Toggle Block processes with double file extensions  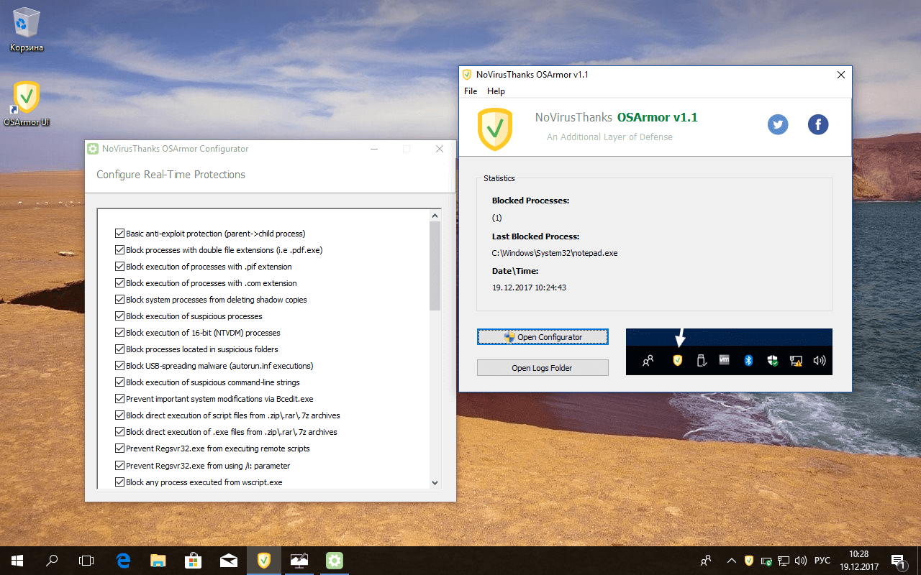pos(120,250)
